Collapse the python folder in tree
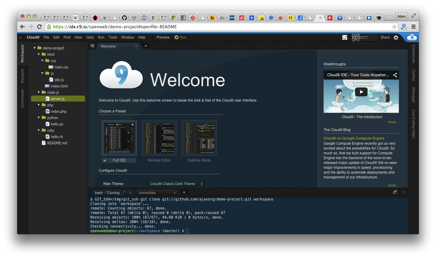Screen dimensions: 436x258 click(39, 118)
